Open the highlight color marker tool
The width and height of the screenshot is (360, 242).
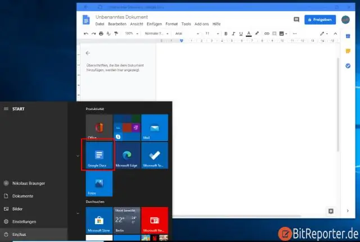click(257, 34)
